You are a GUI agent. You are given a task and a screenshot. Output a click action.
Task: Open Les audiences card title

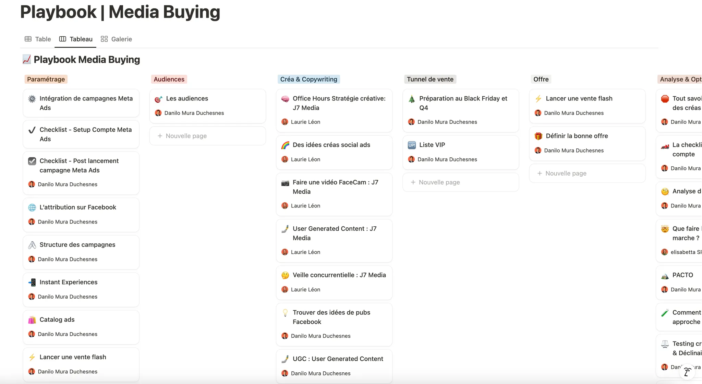(187, 98)
